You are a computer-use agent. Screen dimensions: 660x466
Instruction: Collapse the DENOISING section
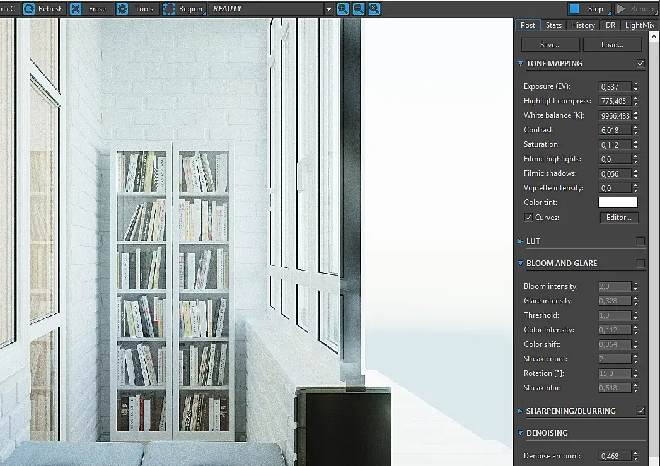point(520,433)
